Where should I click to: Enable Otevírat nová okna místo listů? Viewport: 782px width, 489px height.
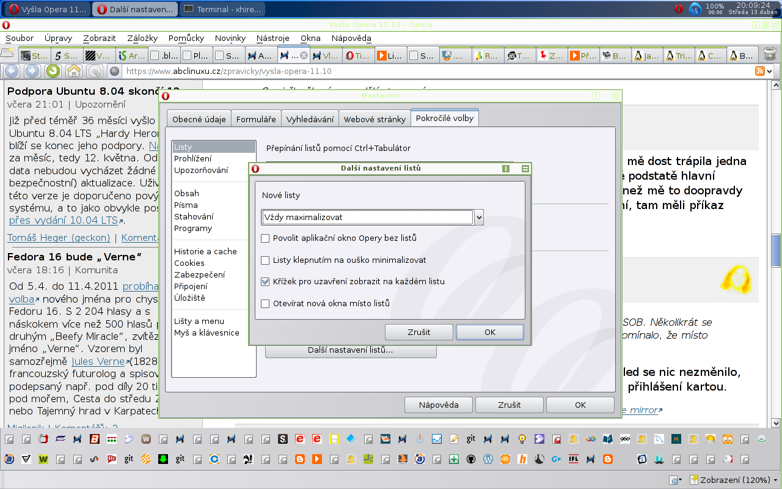[x=265, y=303]
